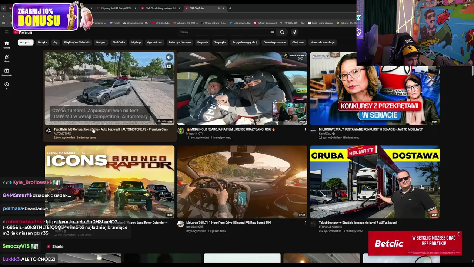This screenshot has width=474, height=267.
Task: Open Kanał Zero channel avatar
Action: pos(313,131)
